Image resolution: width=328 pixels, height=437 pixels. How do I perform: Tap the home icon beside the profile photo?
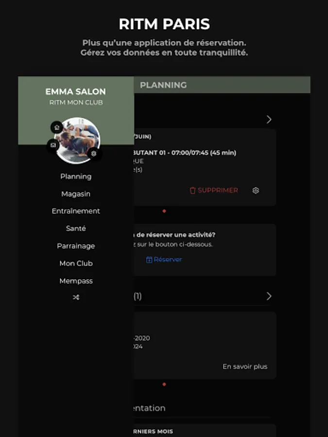pos(57,127)
